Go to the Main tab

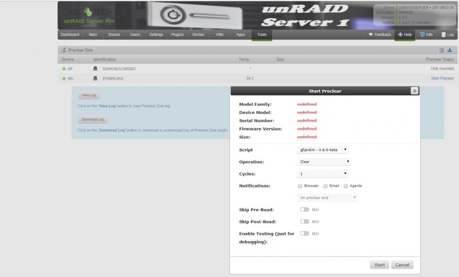pos(93,34)
